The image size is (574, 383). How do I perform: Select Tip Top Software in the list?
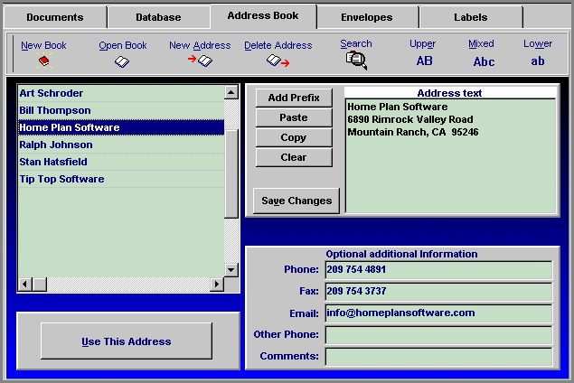point(121,179)
